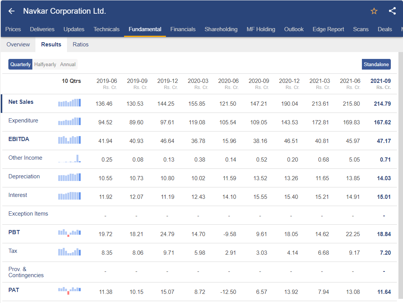403x303 pixels.
Task: Select the 2019-06 column header
Action: pos(107,84)
